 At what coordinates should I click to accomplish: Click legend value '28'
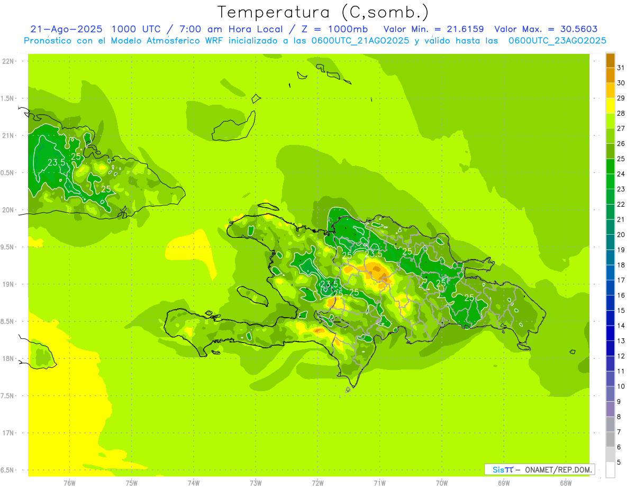tap(621, 113)
